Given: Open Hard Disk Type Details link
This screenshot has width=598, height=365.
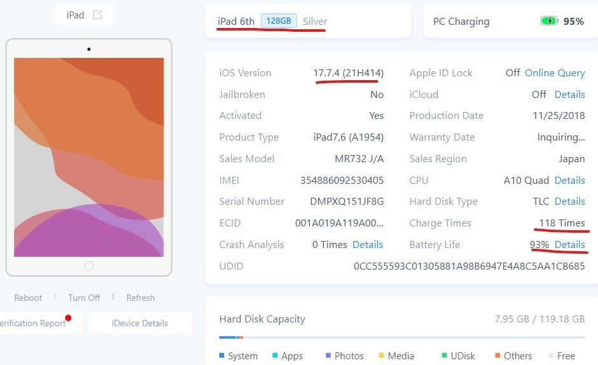Looking at the screenshot, I should [x=569, y=201].
